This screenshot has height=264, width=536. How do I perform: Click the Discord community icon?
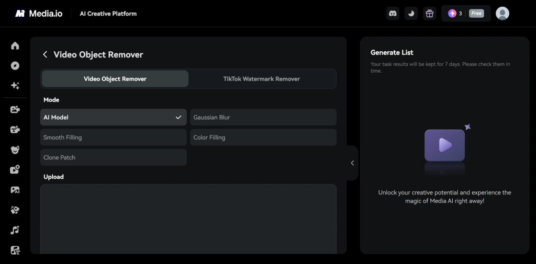click(393, 14)
